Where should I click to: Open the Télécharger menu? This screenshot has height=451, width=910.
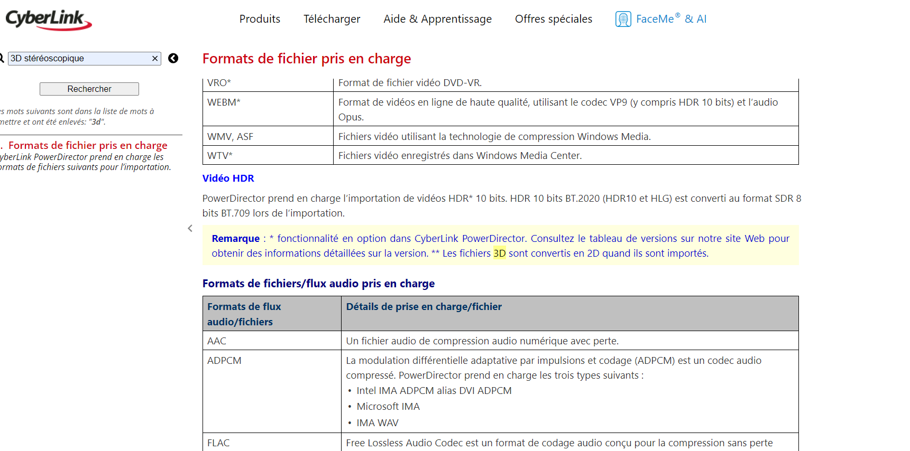pyautogui.click(x=332, y=19)
